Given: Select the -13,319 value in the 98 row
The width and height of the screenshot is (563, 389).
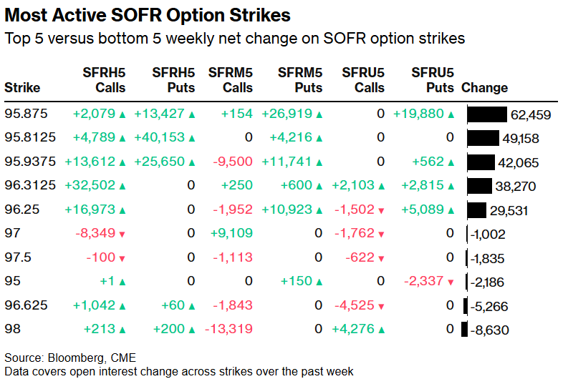Looking at the screenshot, I should (228, 330).
